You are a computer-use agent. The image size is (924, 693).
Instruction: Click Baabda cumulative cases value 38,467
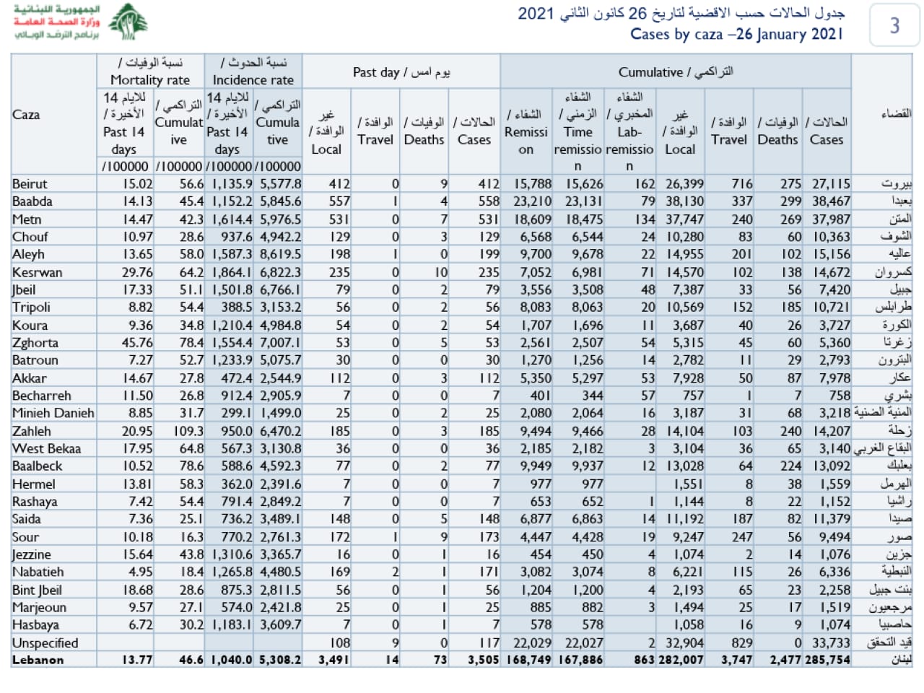tap(830, 201)
